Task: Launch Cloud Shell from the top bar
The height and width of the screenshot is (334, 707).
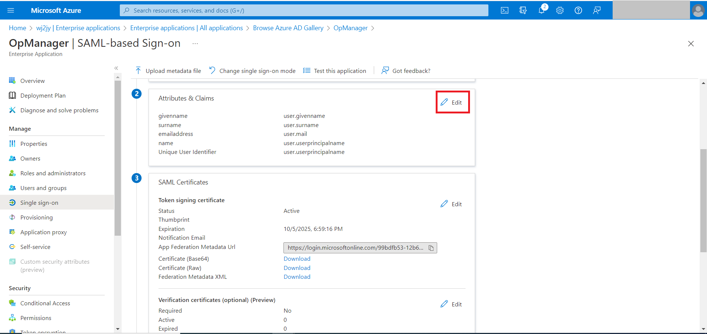Action: tap(505, 10)
